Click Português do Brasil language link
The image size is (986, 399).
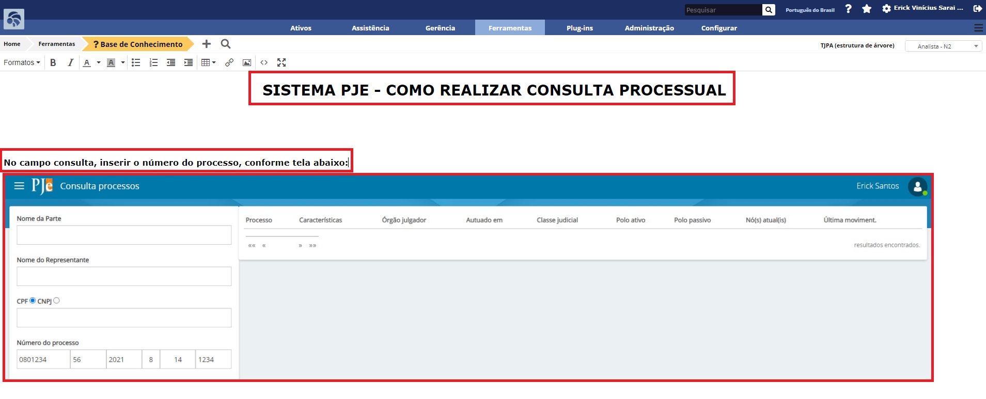pos(810,10)
